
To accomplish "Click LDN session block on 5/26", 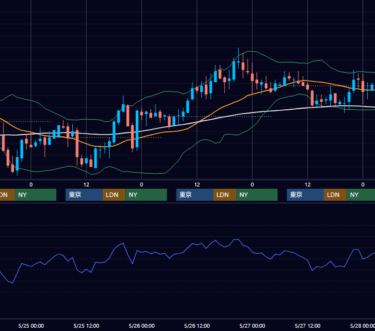I will point(224,195).
